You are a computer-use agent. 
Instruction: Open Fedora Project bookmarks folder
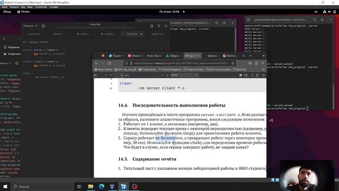pos(194,70)
